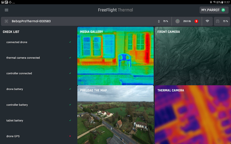Select the 'connected drone' checklist item
The height and width of the screenshot is (144, 231).
point(38,42)
